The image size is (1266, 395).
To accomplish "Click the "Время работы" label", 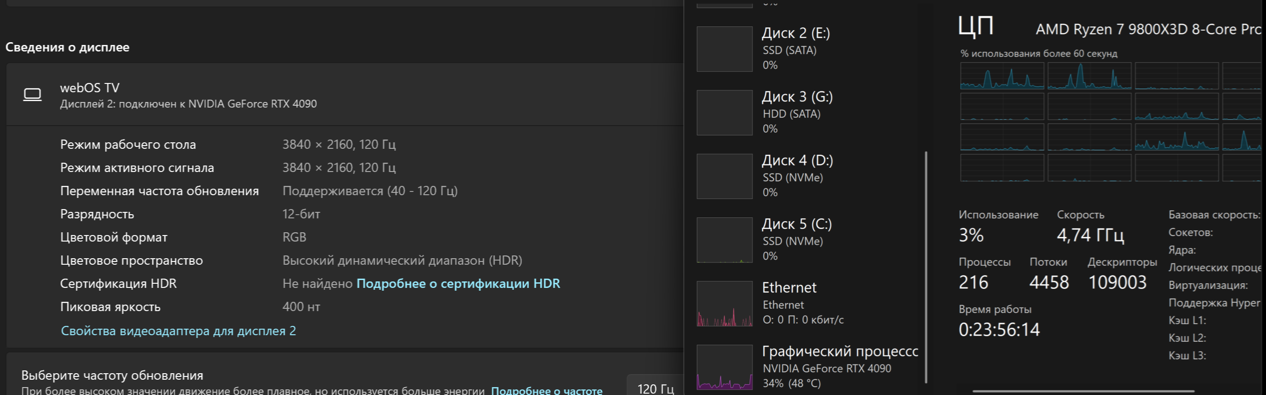I will [995, 310].
